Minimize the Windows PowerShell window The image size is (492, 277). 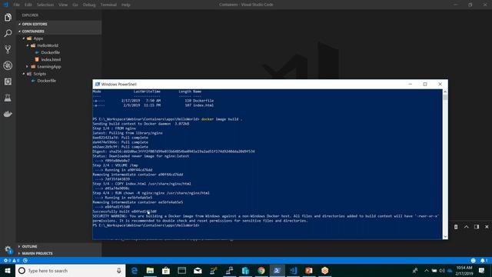click(410, 84)
